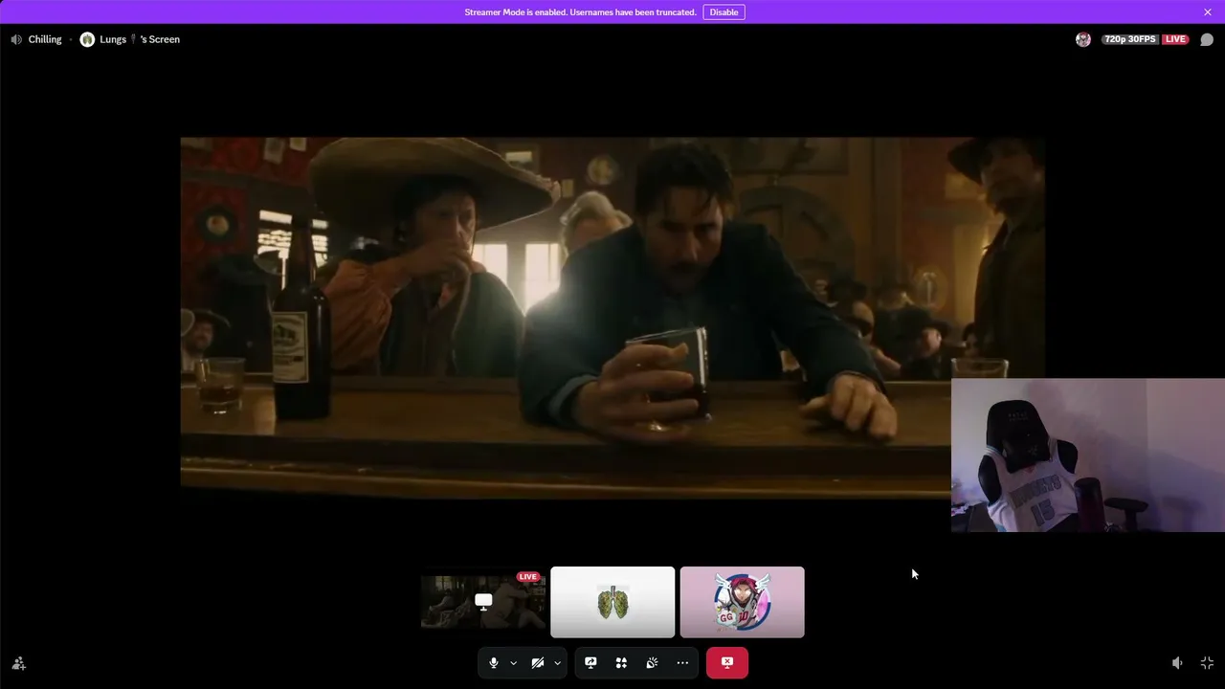Image resolution: width=1225 pixels, height=689 pixels.
Task: Exit full screen mode
Action: pos(1207,663)
